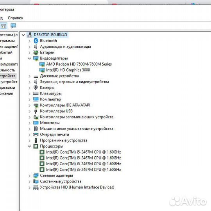The height and width of the screenshot is (211, 211).
Task: Select Очереди печати label
Action: [x=54, y=134]
